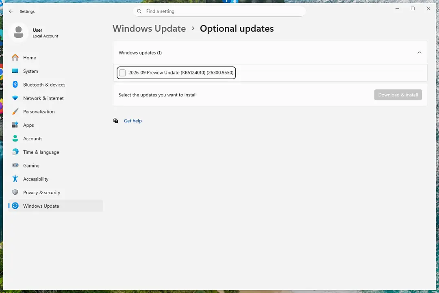Click the Privacy & security shield icon
The image size is (439, 293).
15,192
